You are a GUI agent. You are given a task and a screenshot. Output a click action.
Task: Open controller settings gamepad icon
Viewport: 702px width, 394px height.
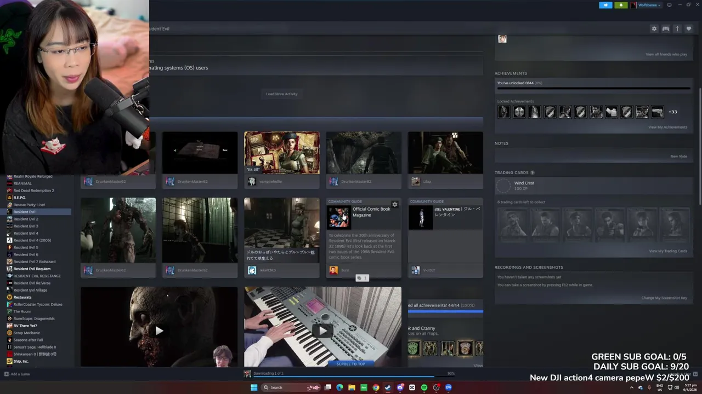pyautogui.click(x=665, y=28)
